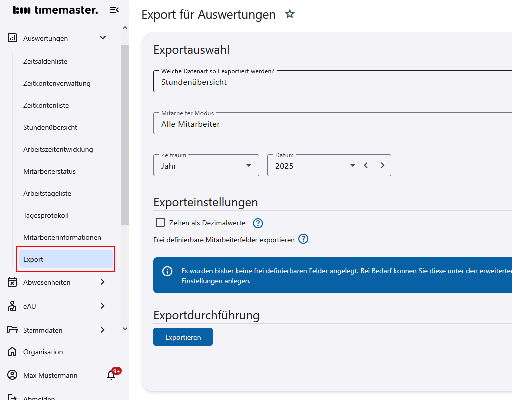Step to the previous year with the left arrow
Viewport: 512px width, 400px height.
(366, 165)
